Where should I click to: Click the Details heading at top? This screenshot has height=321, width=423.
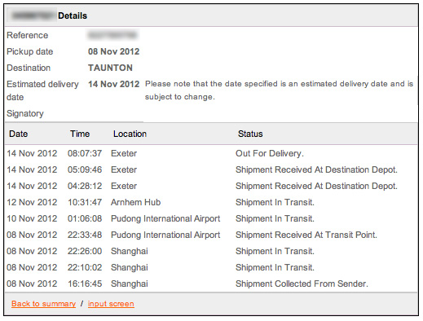(73, 15)
